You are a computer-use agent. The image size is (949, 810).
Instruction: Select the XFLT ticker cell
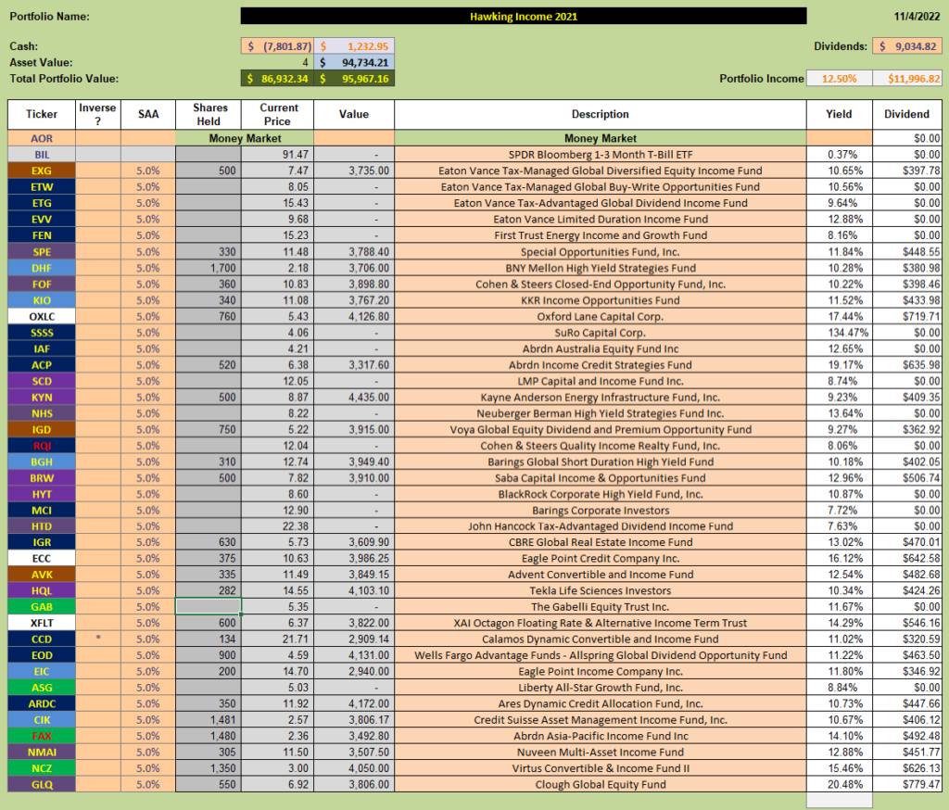pos(42,623)
